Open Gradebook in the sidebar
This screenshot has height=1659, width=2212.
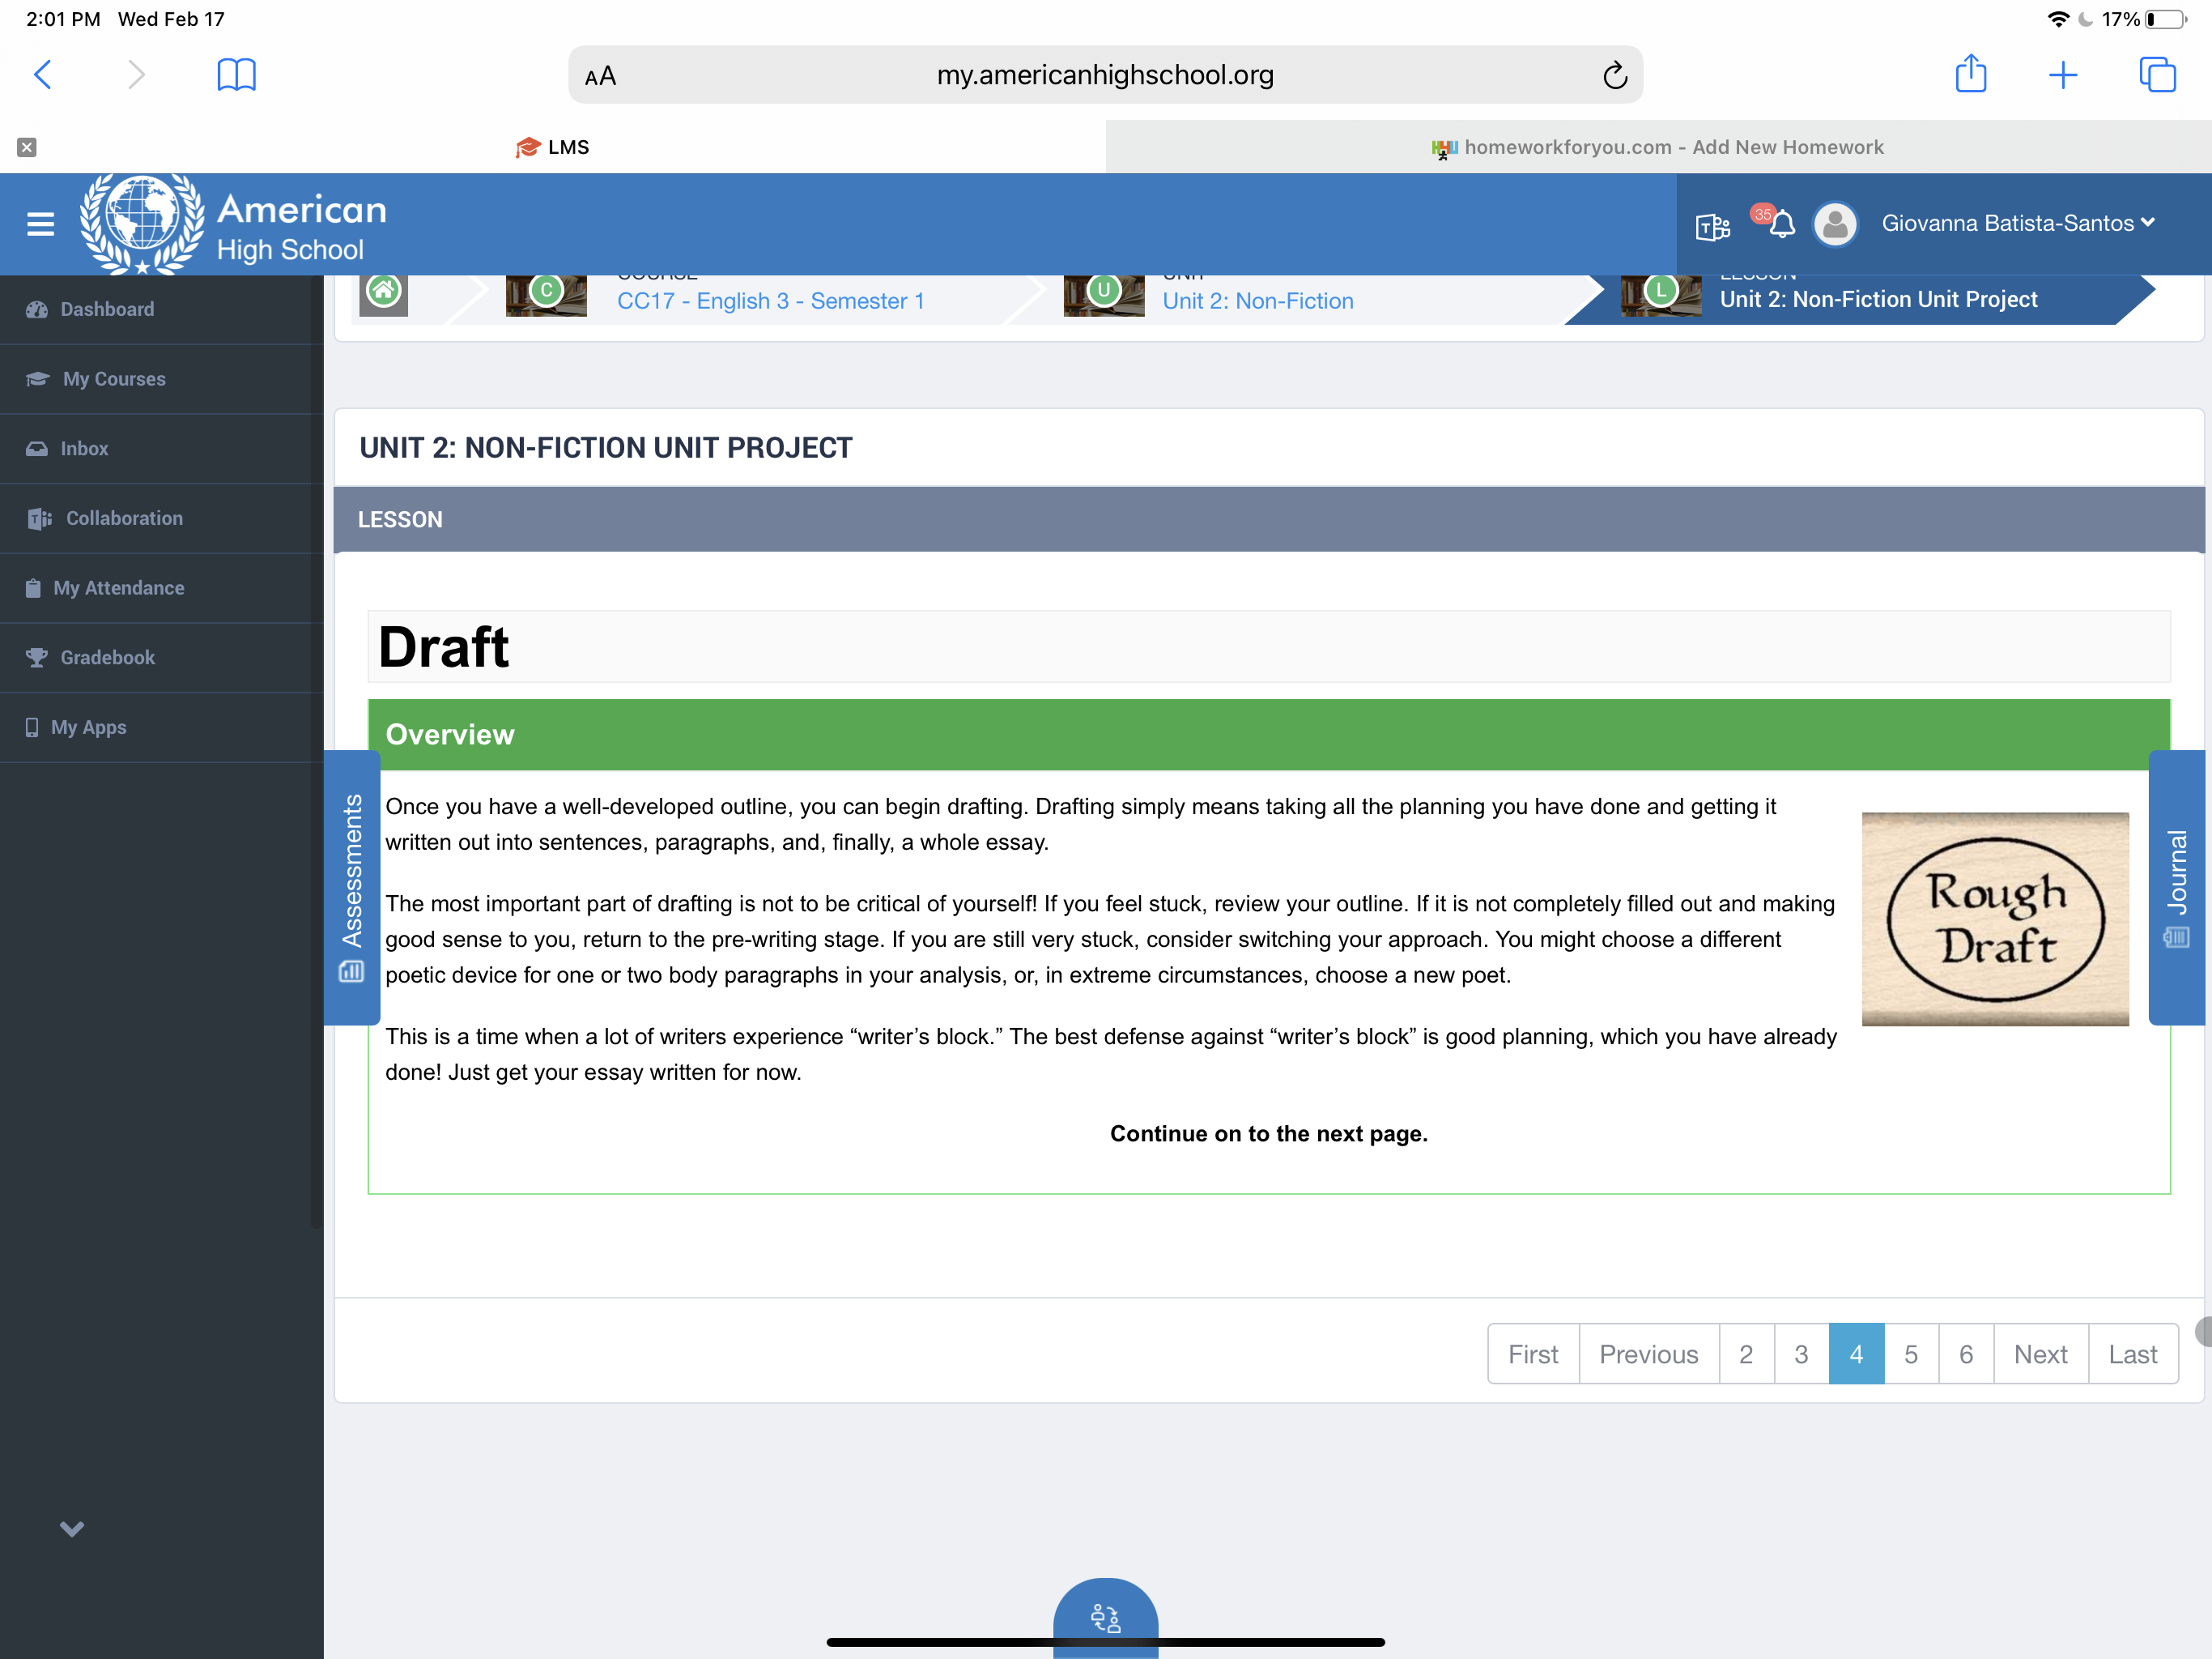(x=107, y=658)
